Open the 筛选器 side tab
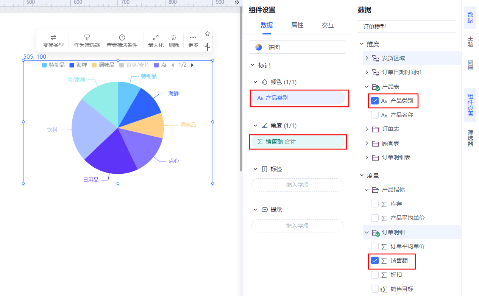The width and height of the screenshot is (479, 296). (x=470, y=138)
